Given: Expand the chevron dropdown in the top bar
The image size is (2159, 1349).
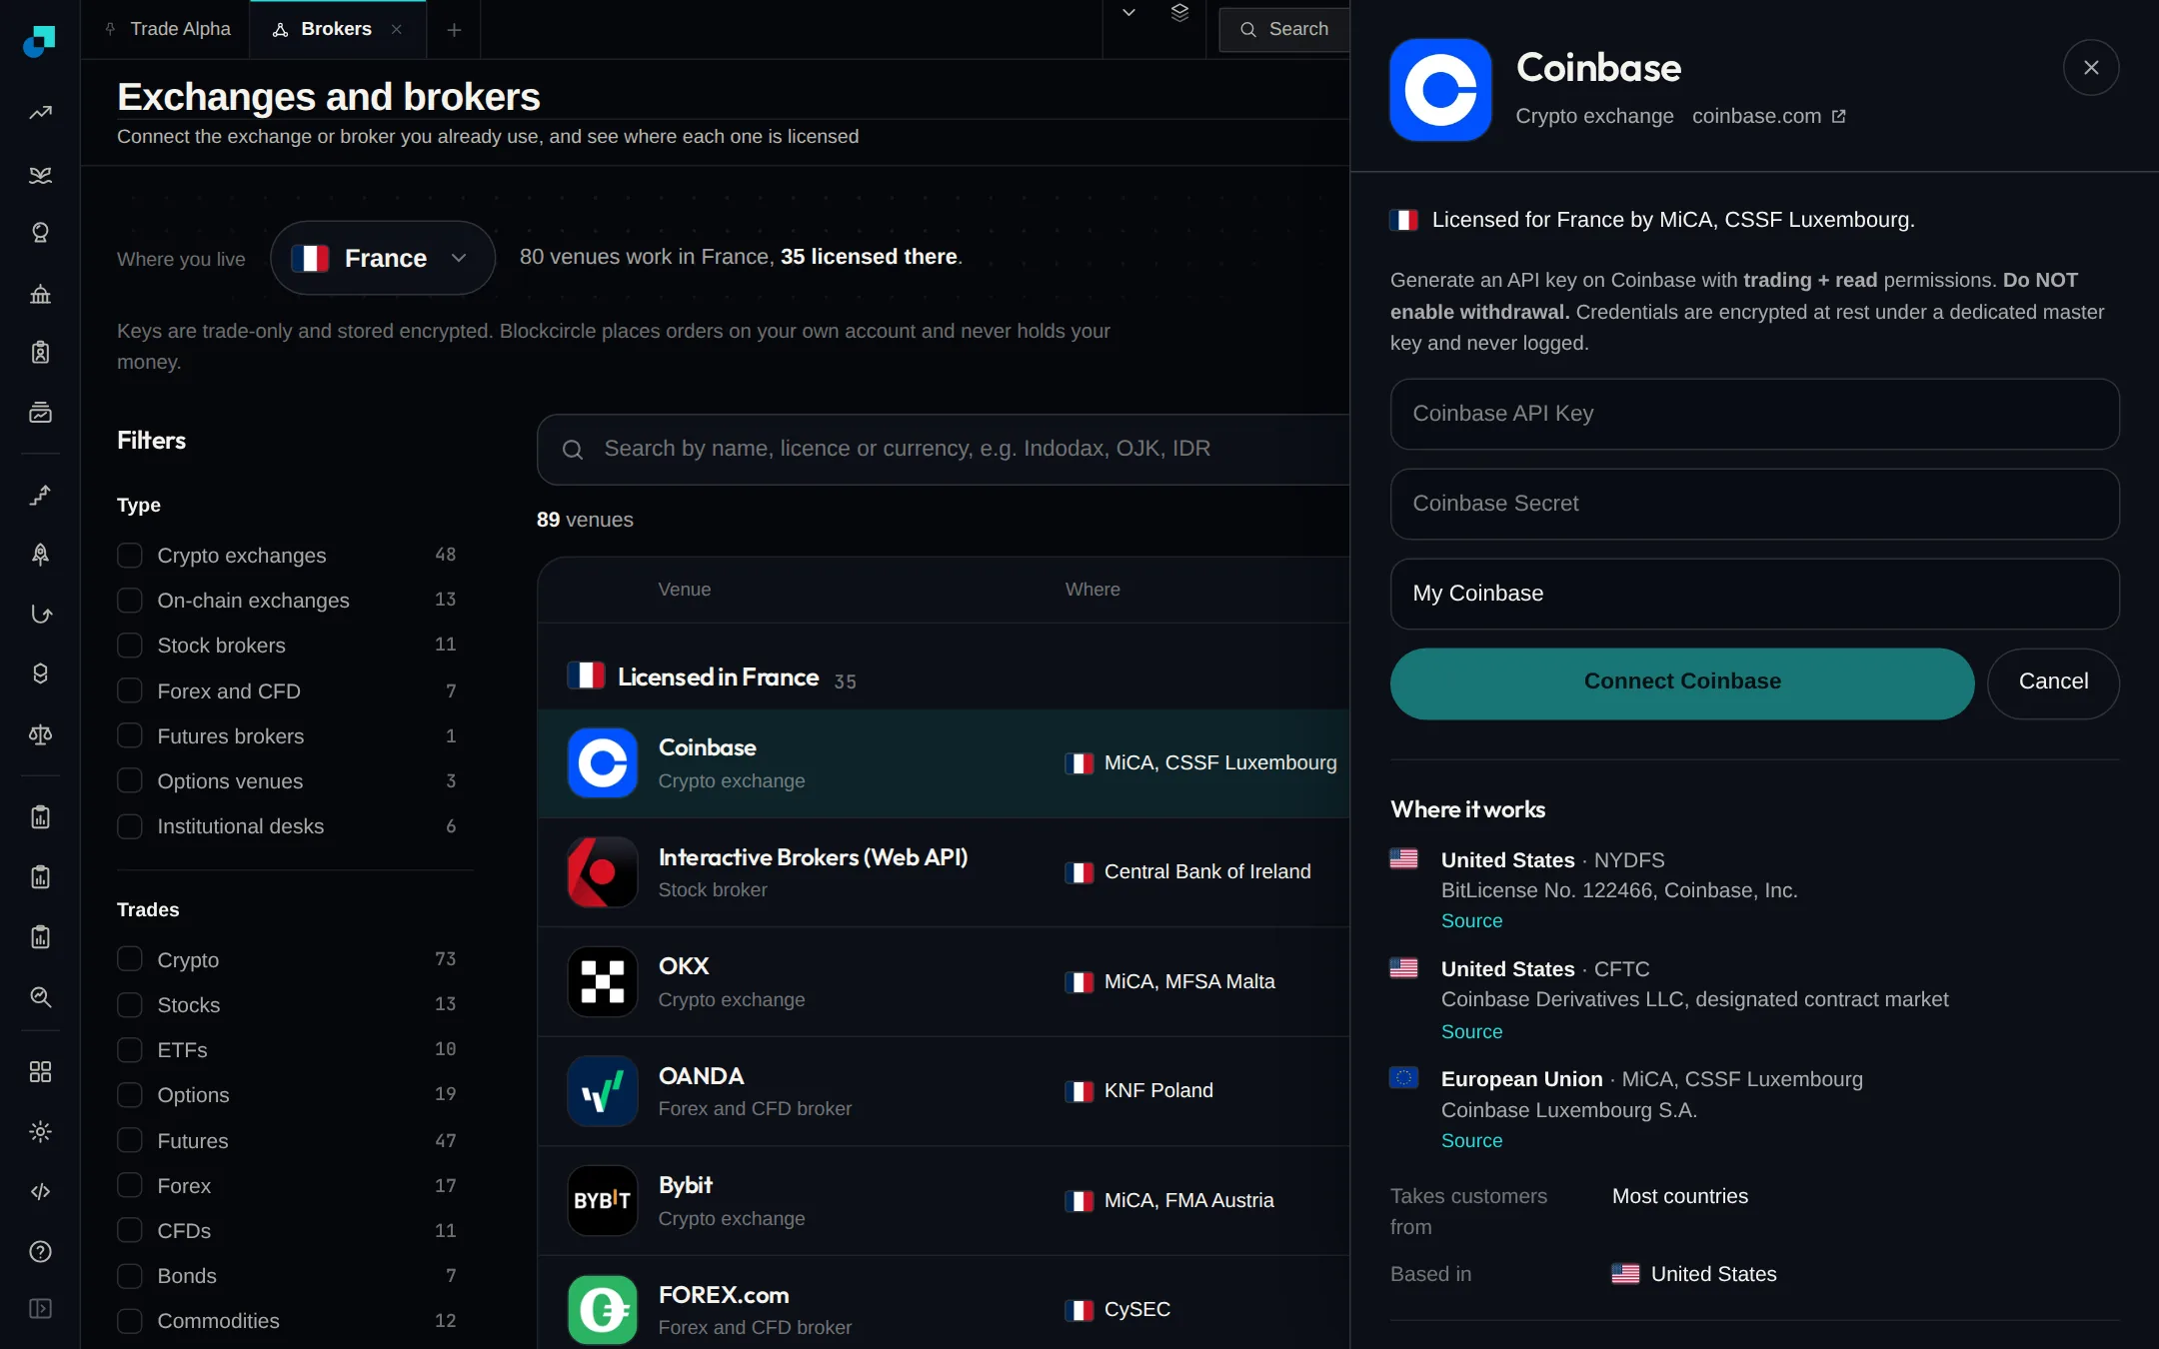Looking at the screenshot, I should [1128, 13].
